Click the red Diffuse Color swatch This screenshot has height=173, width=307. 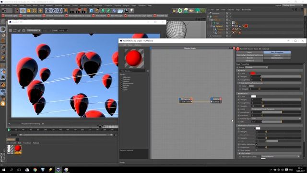(x=253, y=74)
